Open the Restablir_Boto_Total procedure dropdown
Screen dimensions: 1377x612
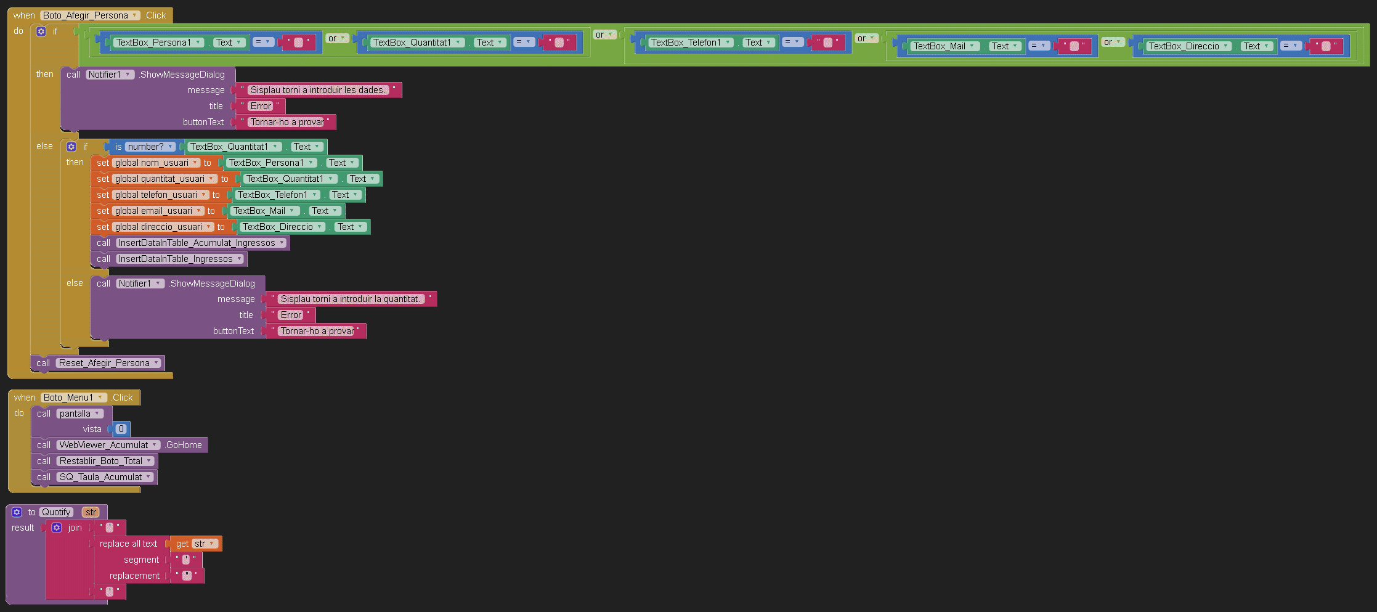pyautogui.click(x=149, y=461)
